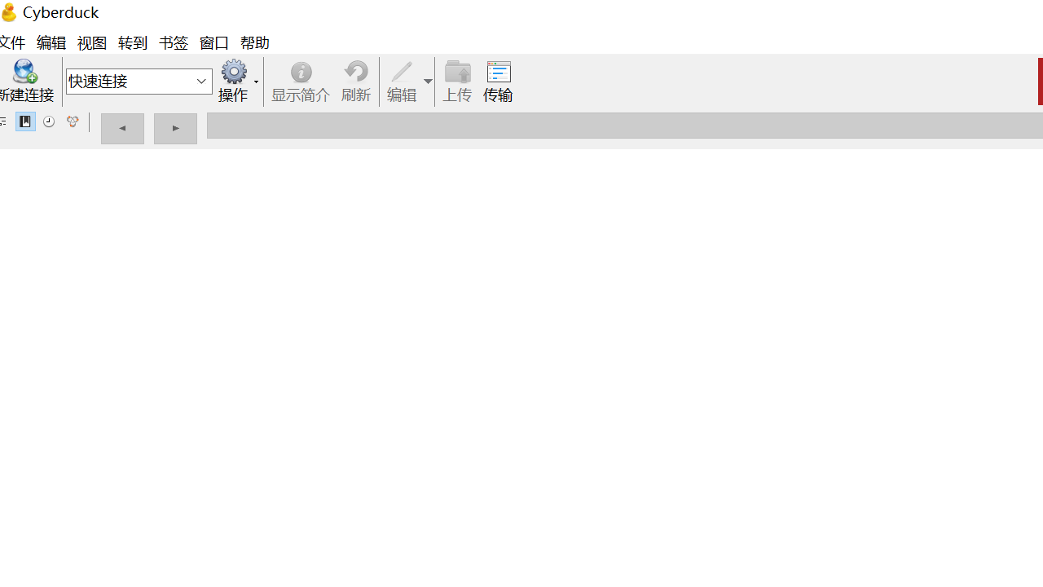
Task: Toggle the bookmarks view button
Action: [x=25, y=121]
